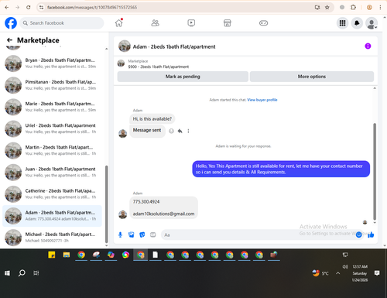Show hidden system tray icons
Viewport: 387px width, 298px height.
(338, 273)
